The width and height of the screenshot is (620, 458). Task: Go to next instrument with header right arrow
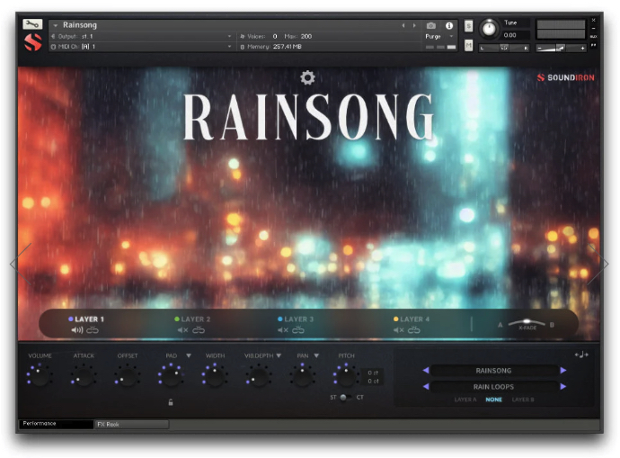coord(414,26)
